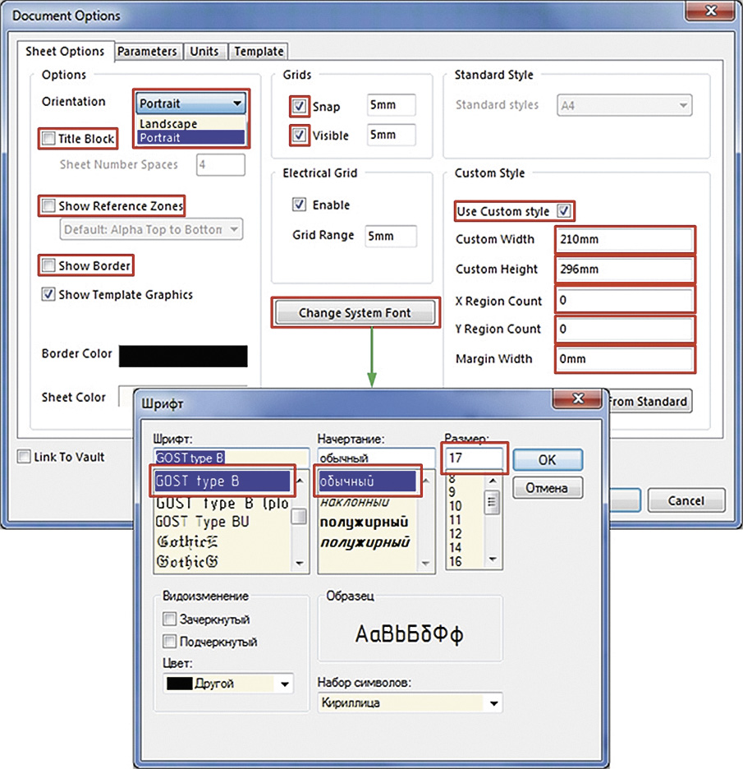Screen dimensions: 743x769
Task: Click the Y Region Count field
Action: 625,329
